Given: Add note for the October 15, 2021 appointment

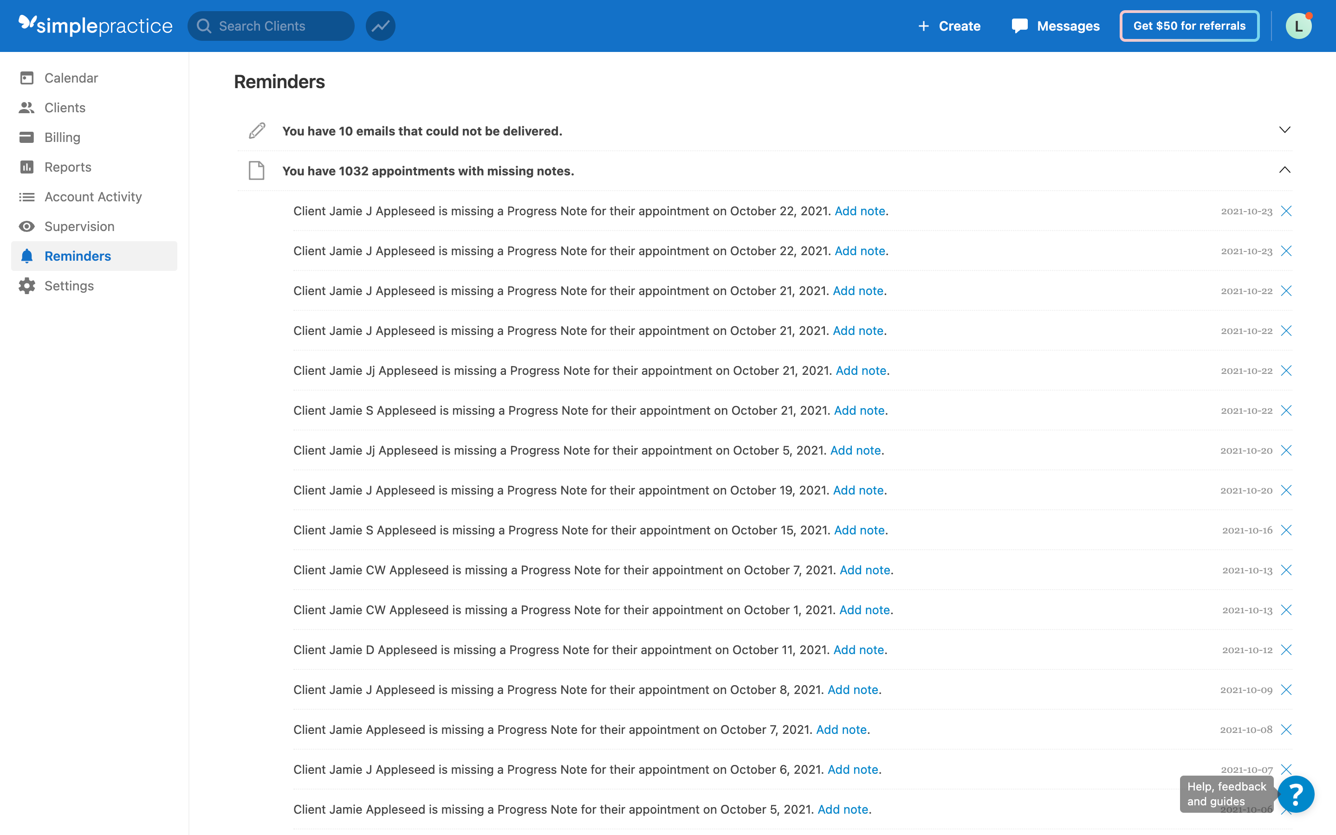Looking at the screenshot, I should click(859, 530).
